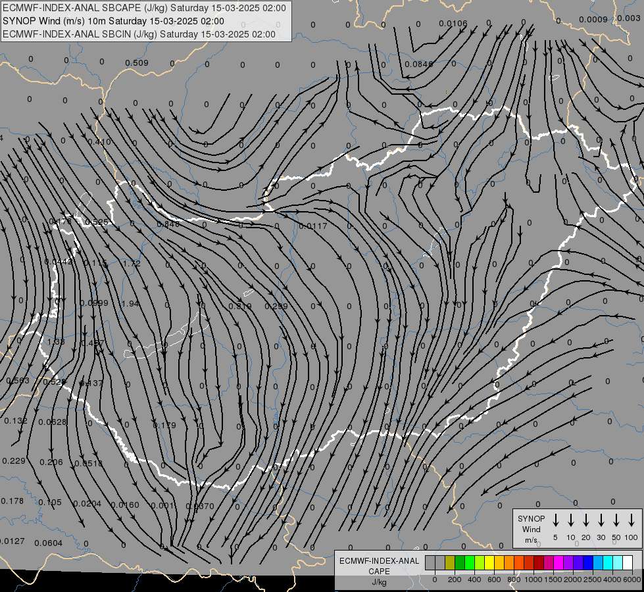Click the 400 tick label in CAPE legend
Viewport: 644px width, 592px height.
pyautogui.click(x=474, y=580)
